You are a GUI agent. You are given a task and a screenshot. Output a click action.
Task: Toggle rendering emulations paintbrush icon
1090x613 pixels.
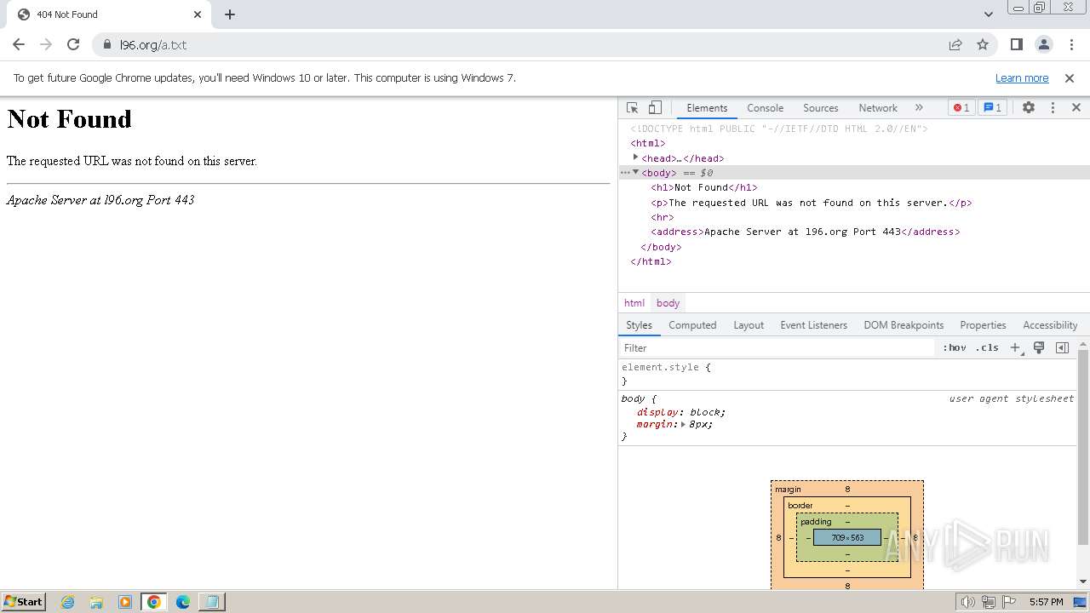[1039, 347]
